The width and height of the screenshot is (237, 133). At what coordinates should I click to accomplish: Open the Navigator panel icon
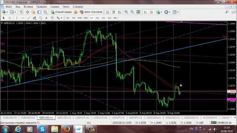[33, 12]
